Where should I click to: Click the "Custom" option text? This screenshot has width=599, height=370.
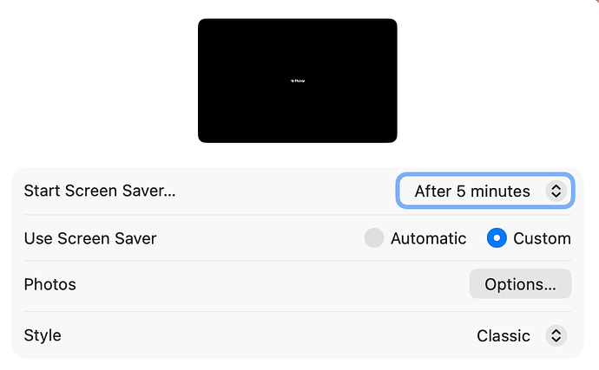[543, 238]
